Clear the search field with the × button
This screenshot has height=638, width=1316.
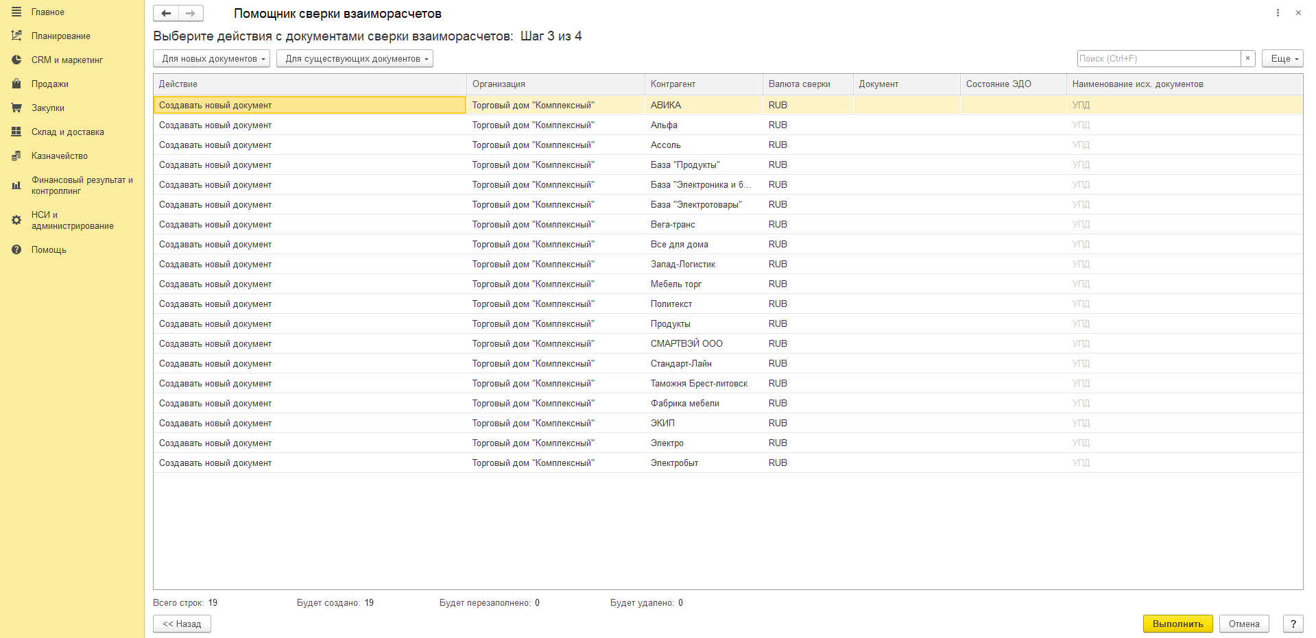click(1248, 58)
